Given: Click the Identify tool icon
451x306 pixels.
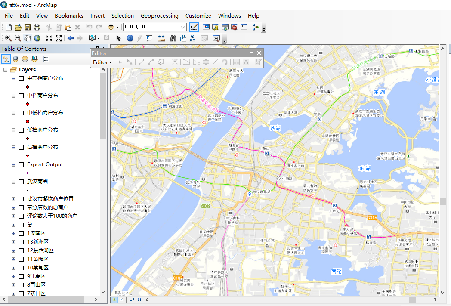Looking at the screenshot, I should click(130, 38).
